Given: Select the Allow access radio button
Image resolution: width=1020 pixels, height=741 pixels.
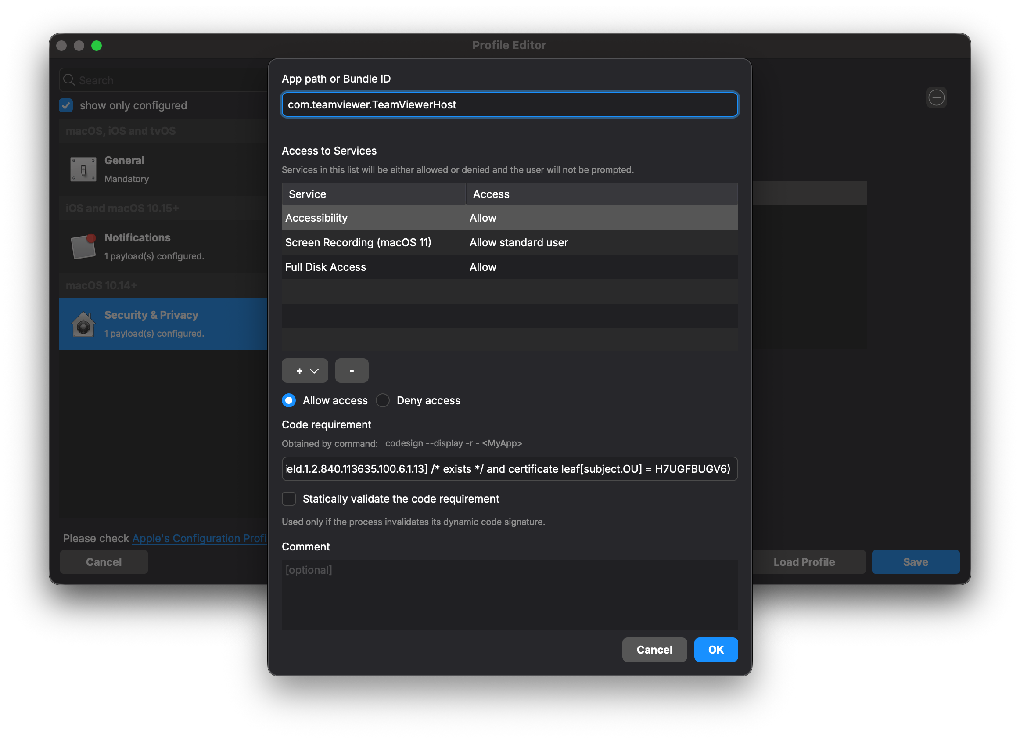Looking at the screenshot, I should [289, 400].
